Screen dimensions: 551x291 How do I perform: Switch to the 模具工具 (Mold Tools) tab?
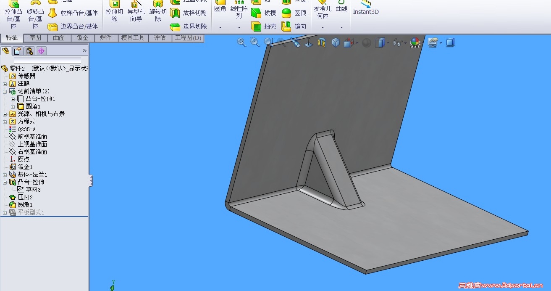[133, 38]
